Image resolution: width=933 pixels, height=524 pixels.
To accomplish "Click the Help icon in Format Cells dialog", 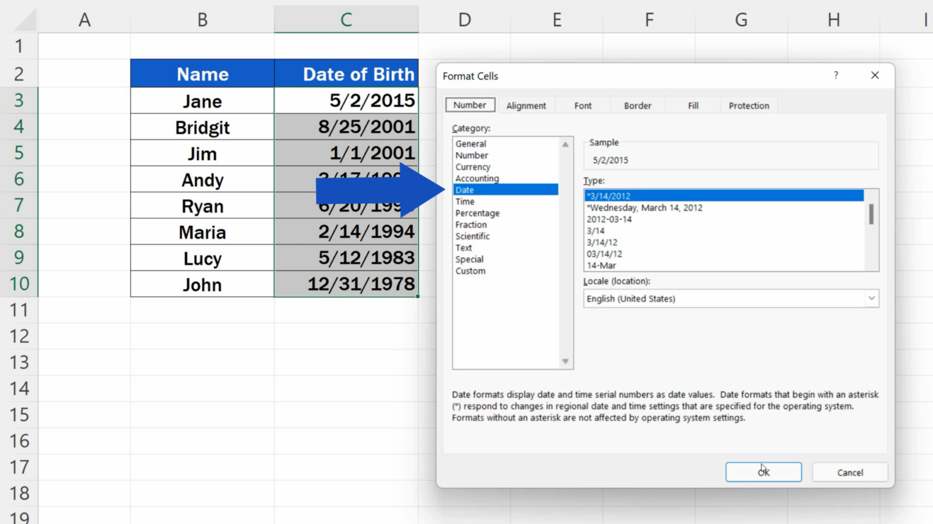I will 836,75.
